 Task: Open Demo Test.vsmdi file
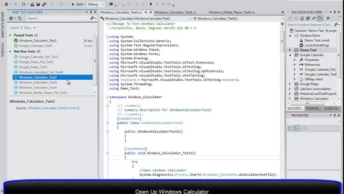pyautogui.click(x=317, y=40)
